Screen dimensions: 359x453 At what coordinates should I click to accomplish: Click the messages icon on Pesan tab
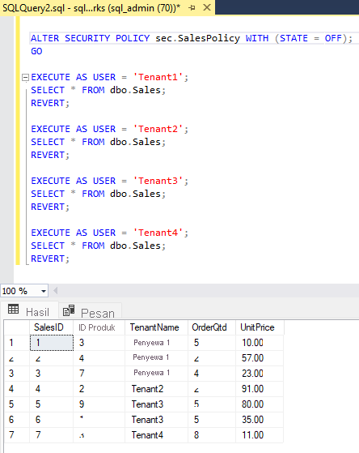coord(69,310)
